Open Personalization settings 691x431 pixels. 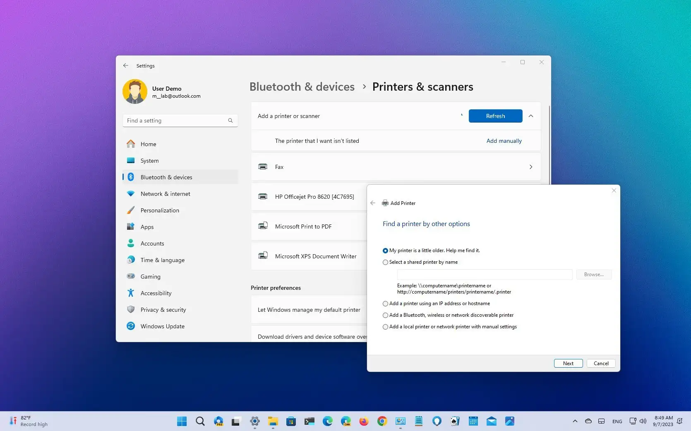(180, 210)
